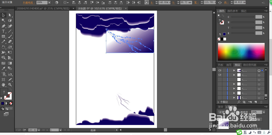Screen dimensions: 272x135
Task: Select the Artboard tool
Action: pos(3,79)
